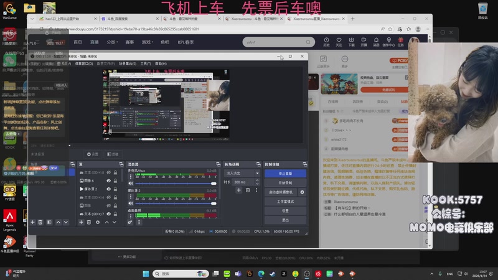Open Douyu 游戏 dropdown in navigation

(x=148, y=42)
